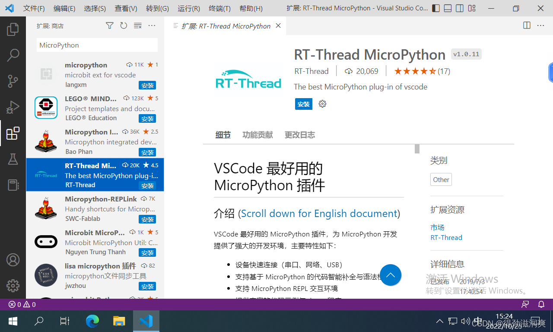Screen dimensions: 553x332
Task: Open the Explorer view in activity bar
Action: [13, 29]
